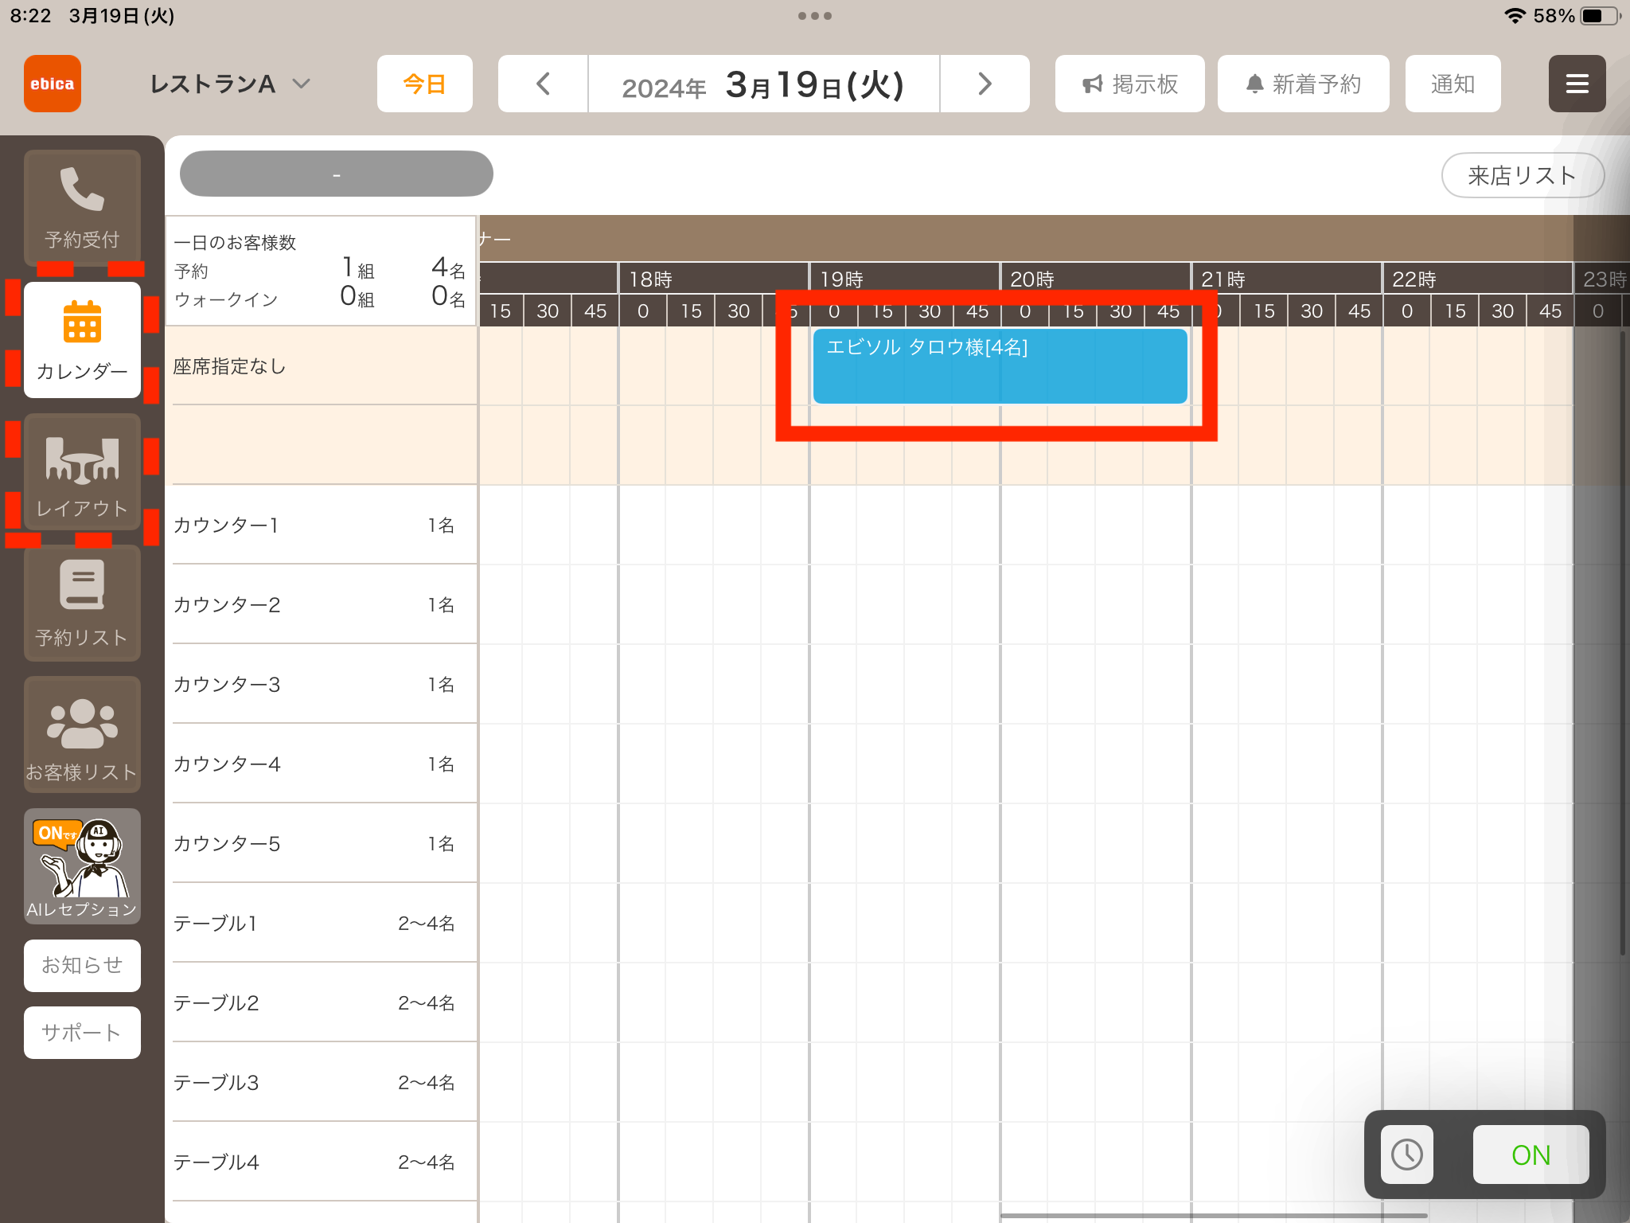Expand the レストランA store dropdown

[229, 84]
